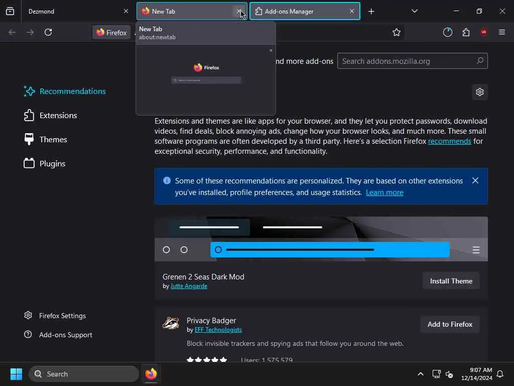Switch to the Add-ons Manager tab
Screen dimensions: 514x386
(x=305, y=11)
